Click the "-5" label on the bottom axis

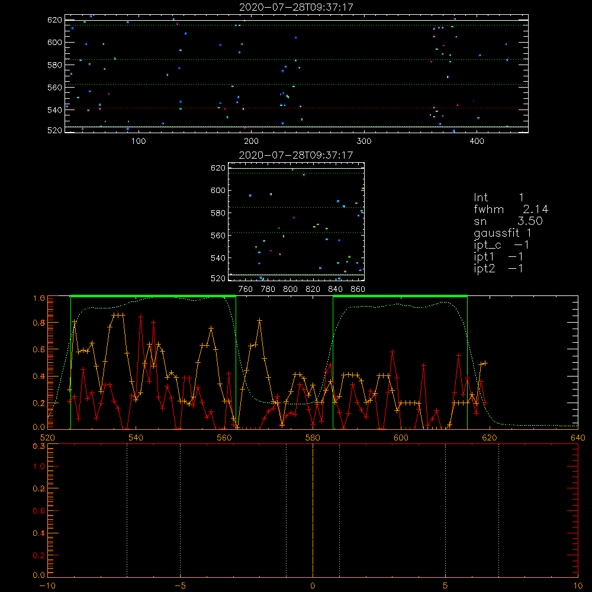click(x=181, y=585)
